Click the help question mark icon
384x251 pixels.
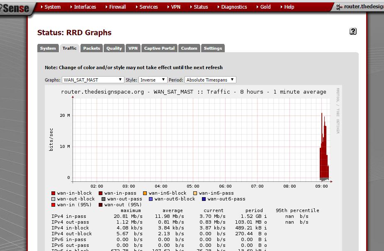(353, 31)
